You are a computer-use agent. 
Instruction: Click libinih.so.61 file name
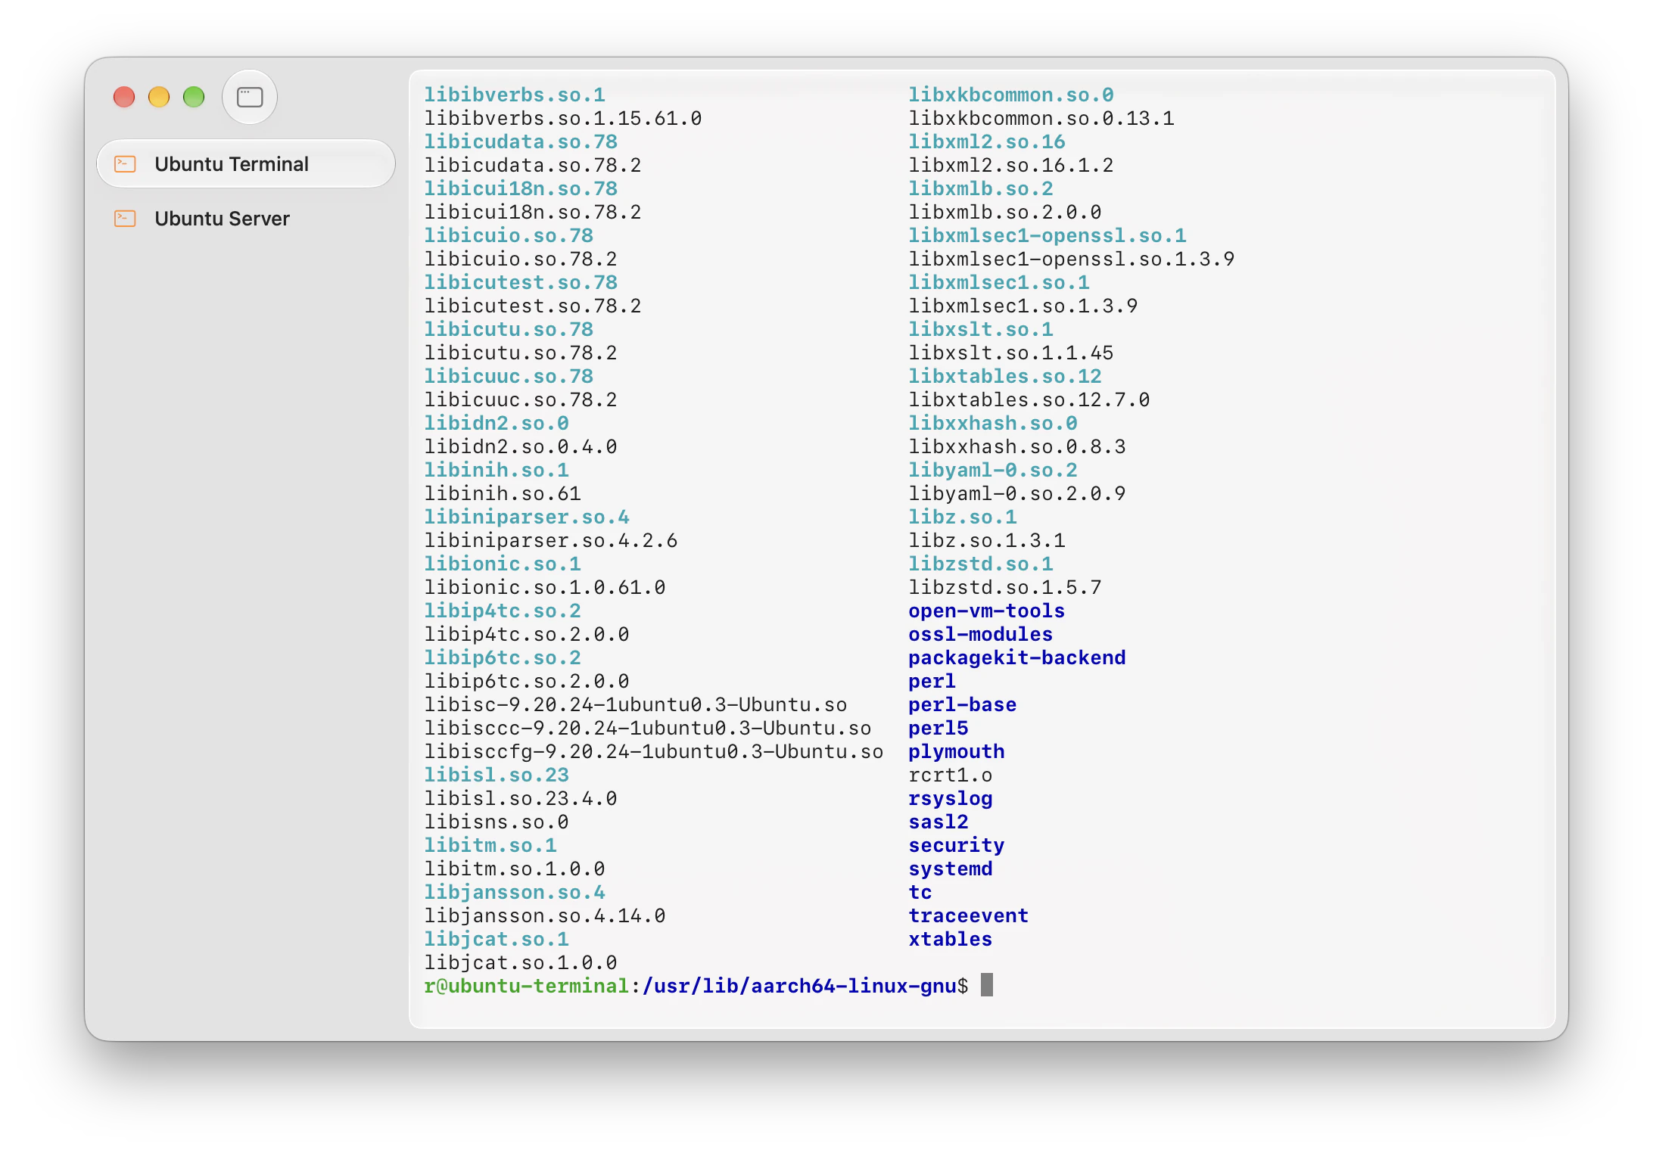coord(503,493)
